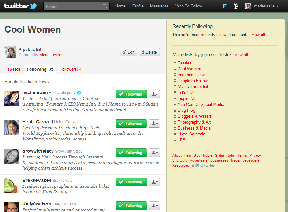This screenshot has height=212, width=288.
Task: Toggle Following button for BrekkeCakes
Action: 131,182
